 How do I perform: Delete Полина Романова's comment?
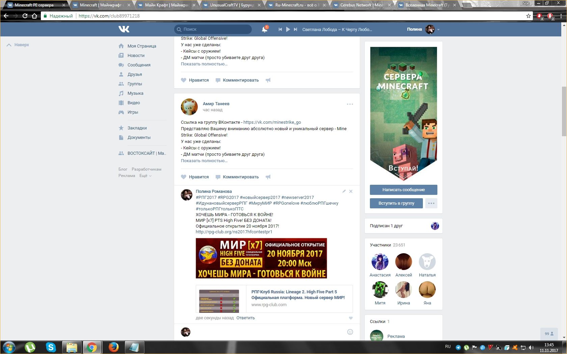(x=351, y=191)
